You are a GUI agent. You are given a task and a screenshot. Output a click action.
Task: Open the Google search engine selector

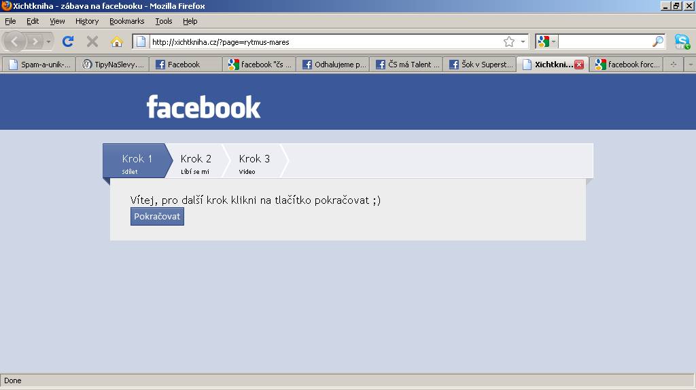point(546,41)
